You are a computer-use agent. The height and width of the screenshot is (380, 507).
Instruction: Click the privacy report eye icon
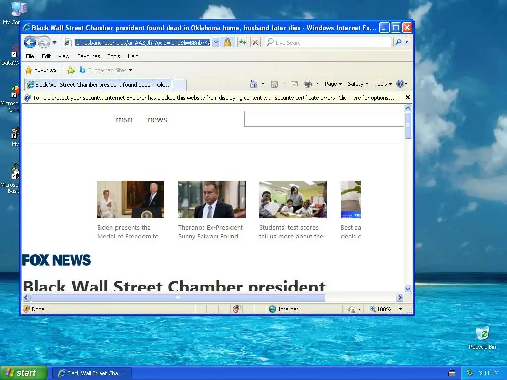tap(237, 309)
